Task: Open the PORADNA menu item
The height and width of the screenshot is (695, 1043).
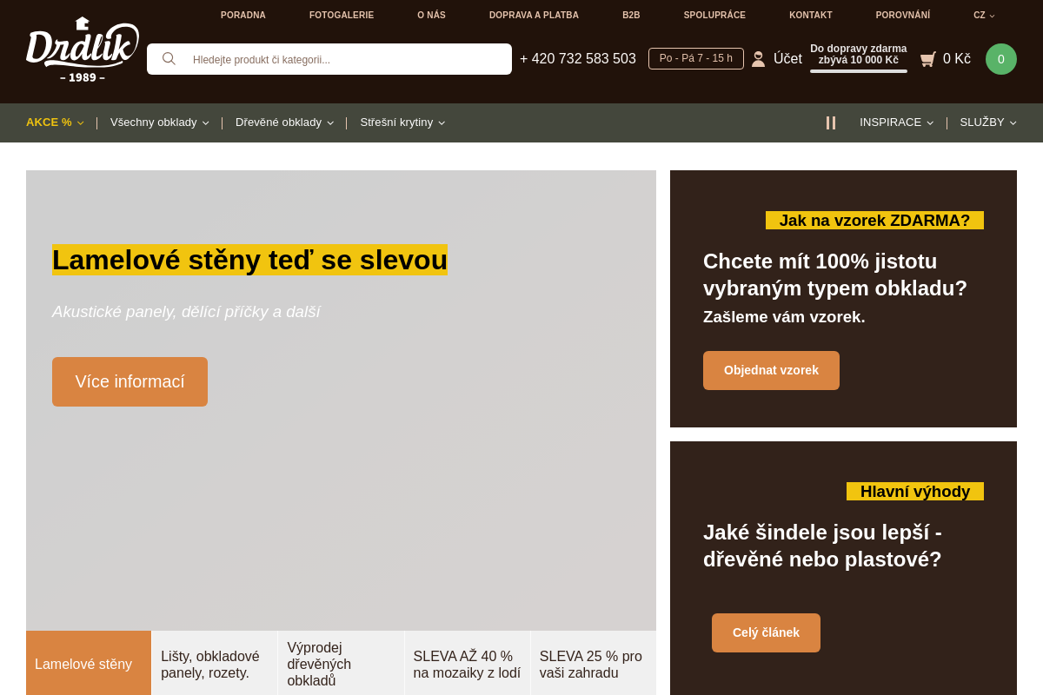Action: [x=243, y=15]
